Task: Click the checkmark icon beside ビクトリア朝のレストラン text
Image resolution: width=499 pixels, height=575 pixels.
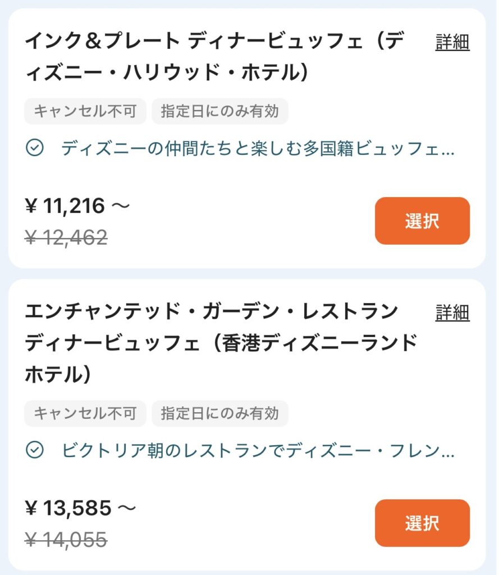Action: [x=35, y=450]
